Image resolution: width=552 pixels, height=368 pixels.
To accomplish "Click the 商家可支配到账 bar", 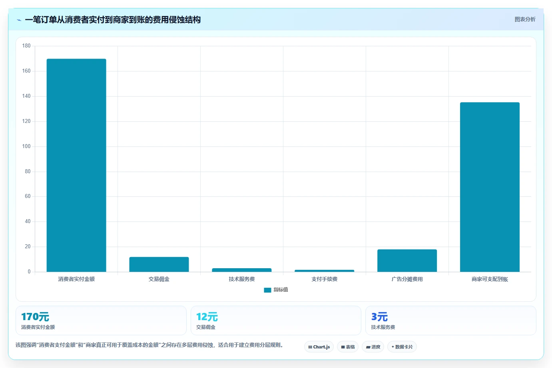I will tap(490, 187).
